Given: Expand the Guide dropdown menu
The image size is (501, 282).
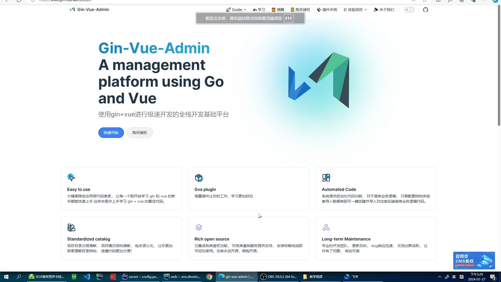Looking at the screenshot, I should (x=236, y=10).
